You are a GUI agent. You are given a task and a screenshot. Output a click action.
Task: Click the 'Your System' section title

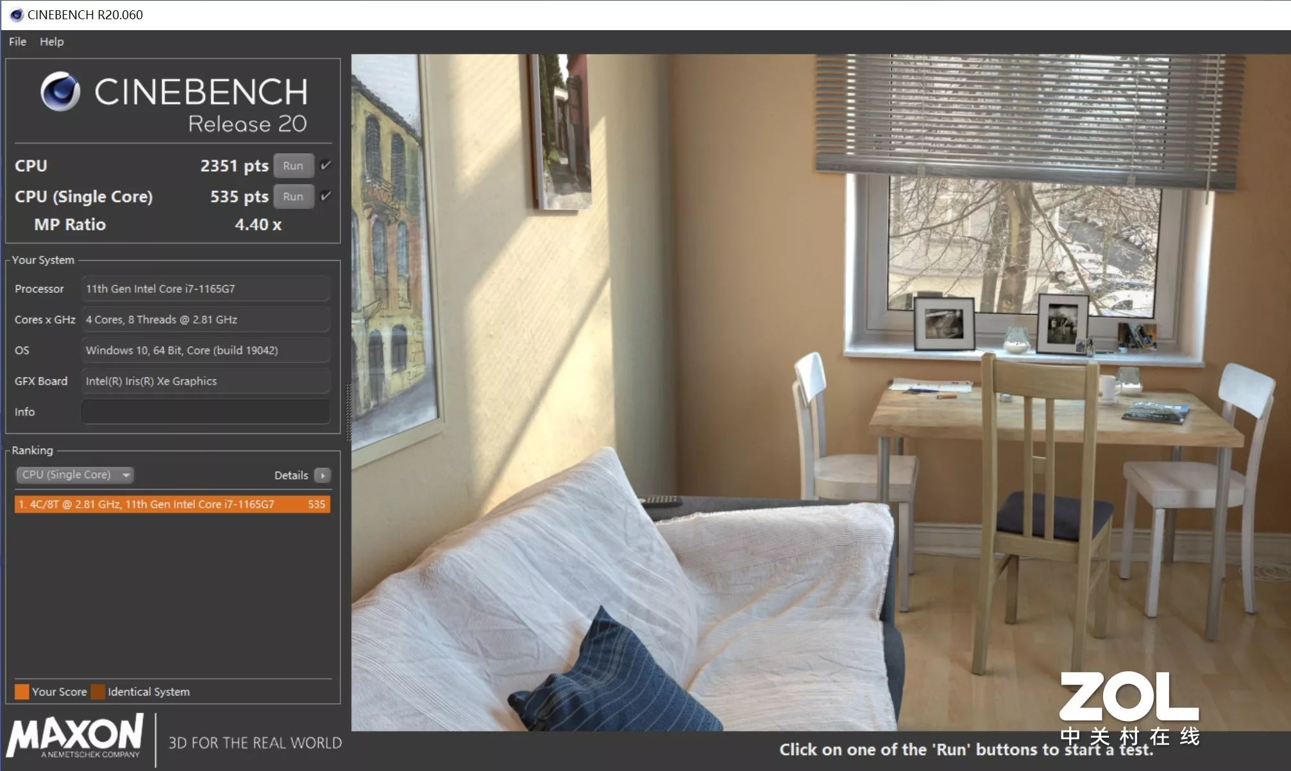pyautogui.click(x=43, y=260)
